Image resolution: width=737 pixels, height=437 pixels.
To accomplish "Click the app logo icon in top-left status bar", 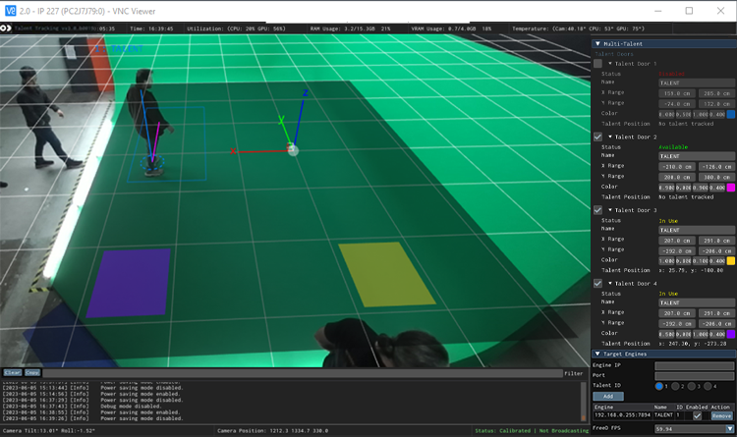I will 6,29.
